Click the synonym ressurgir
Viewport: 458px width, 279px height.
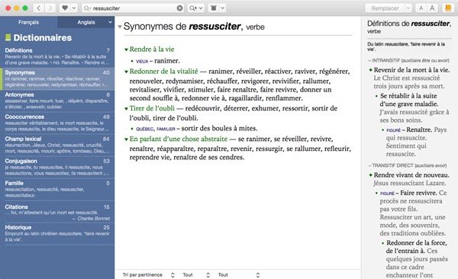(x=269, y=149)
